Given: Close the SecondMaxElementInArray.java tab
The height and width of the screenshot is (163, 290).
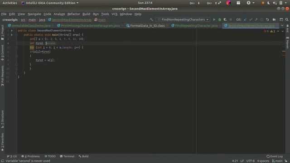Looking at the screenshot, I should tap(277, 26).
